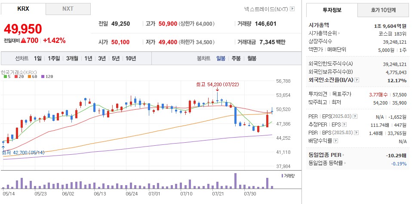This screenshot has width=412, height=204.
Task: Open the PBR BPS (2025.03) help icon
Action: click(356, 132)
